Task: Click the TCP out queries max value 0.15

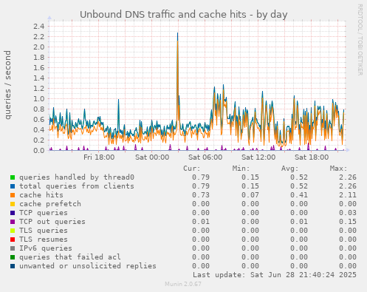Action: tap(347, 222)
